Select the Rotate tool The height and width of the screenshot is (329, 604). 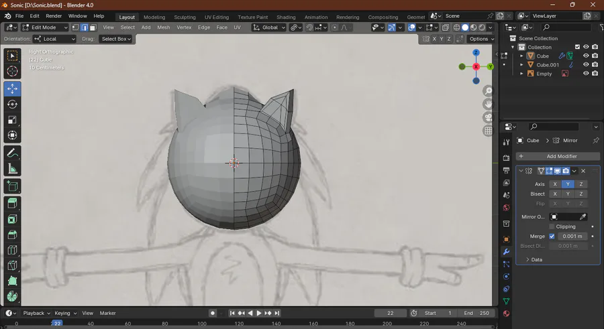(x=12, y=105)
